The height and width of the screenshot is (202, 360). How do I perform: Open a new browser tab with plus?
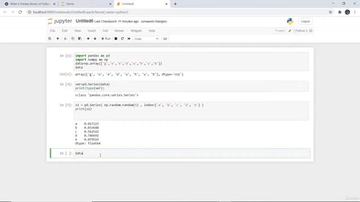pyautogui.click(x=175, y=4)
